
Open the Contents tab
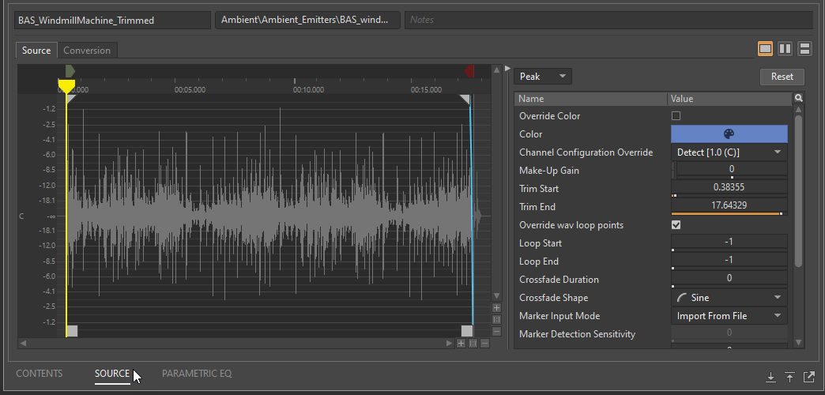click(40, 374)
